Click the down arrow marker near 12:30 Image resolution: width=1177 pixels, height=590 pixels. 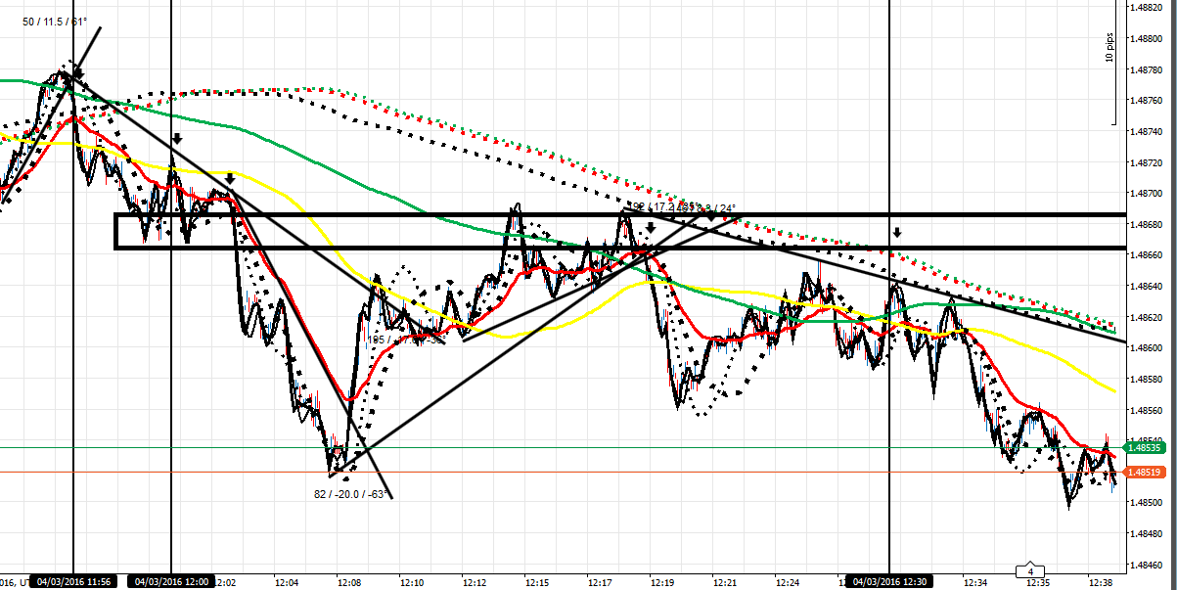(x=897, y=232)
